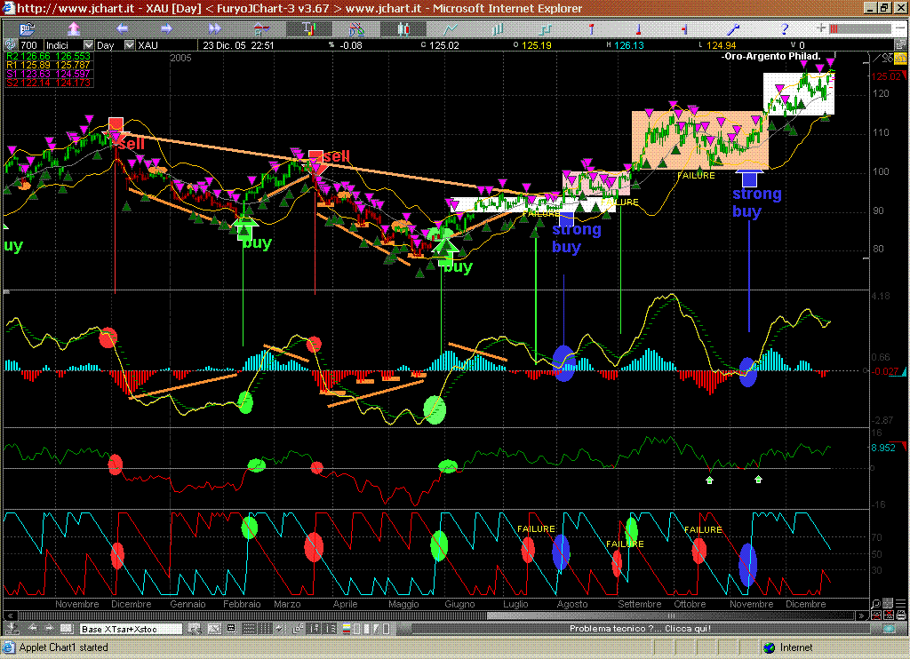Expand the Indici market dropdown
The width and height of the screenshot is (910, 659).
[88, 44]
